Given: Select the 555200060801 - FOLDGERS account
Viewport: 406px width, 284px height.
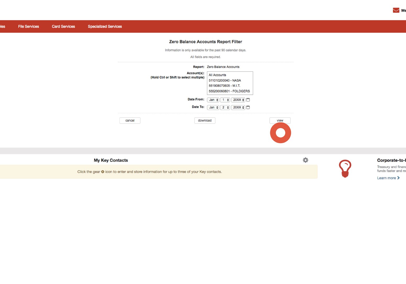Looking at the screenshot, I should [x=229, y=91].
